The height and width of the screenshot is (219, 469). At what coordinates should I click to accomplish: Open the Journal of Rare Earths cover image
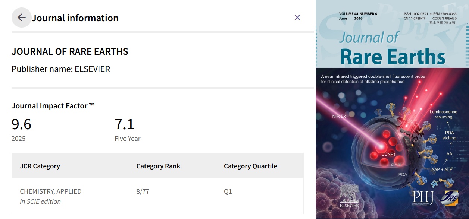coord(392,110)
